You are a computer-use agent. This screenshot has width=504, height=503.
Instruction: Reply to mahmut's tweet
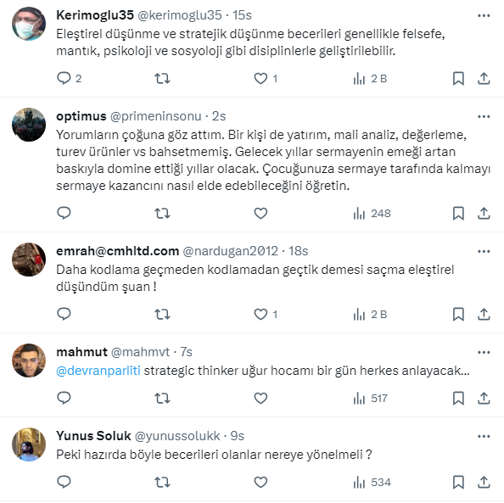click(x=64, y=399)
